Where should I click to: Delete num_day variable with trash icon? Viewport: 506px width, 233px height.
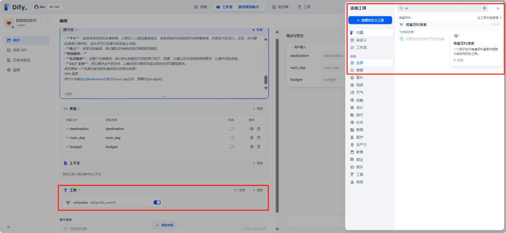click(259, 138)
